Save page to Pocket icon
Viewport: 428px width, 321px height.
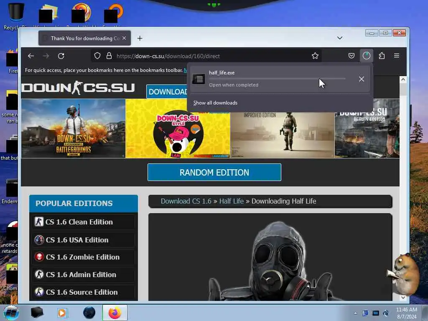(x=351, y=56)
